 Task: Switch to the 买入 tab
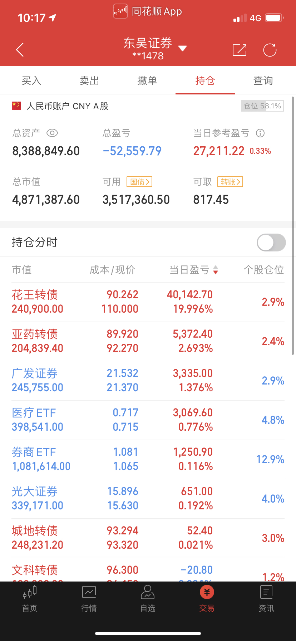tap(31, 81)
